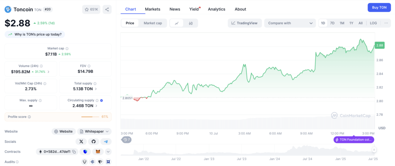
Task: Open the Telegram social link
Action: point(106,142)
